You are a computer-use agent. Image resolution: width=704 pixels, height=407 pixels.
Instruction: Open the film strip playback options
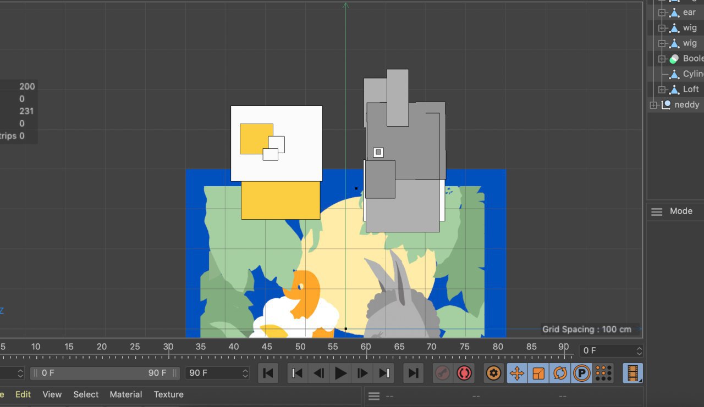coord(632,373)
